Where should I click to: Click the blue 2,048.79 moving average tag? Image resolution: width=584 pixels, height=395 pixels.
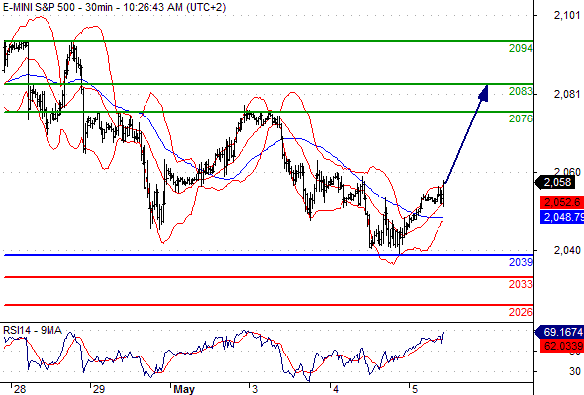pyautogui.click(x=562, y=217)
